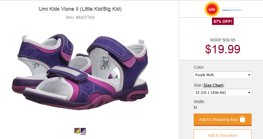Open the Color dropdown showing Purple Multi

223,75
